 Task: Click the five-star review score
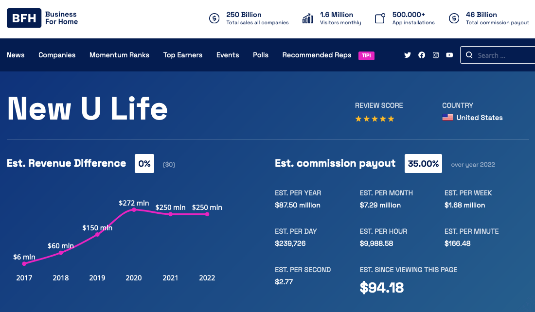[374, 119]
